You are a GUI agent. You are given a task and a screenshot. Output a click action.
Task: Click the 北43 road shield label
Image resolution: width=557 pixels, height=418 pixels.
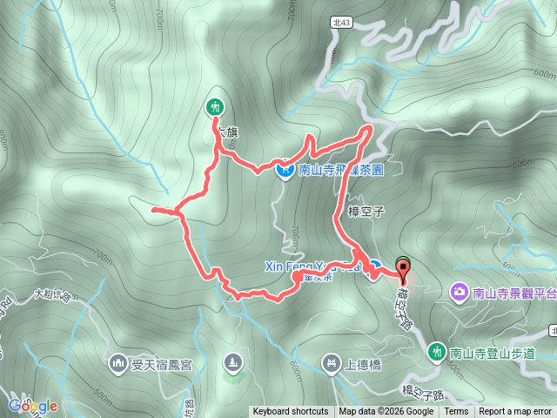[342, 23]
